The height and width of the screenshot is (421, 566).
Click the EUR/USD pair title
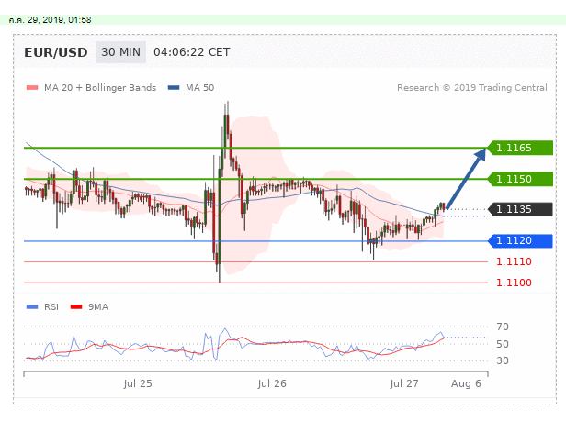[x=55, y=52]
